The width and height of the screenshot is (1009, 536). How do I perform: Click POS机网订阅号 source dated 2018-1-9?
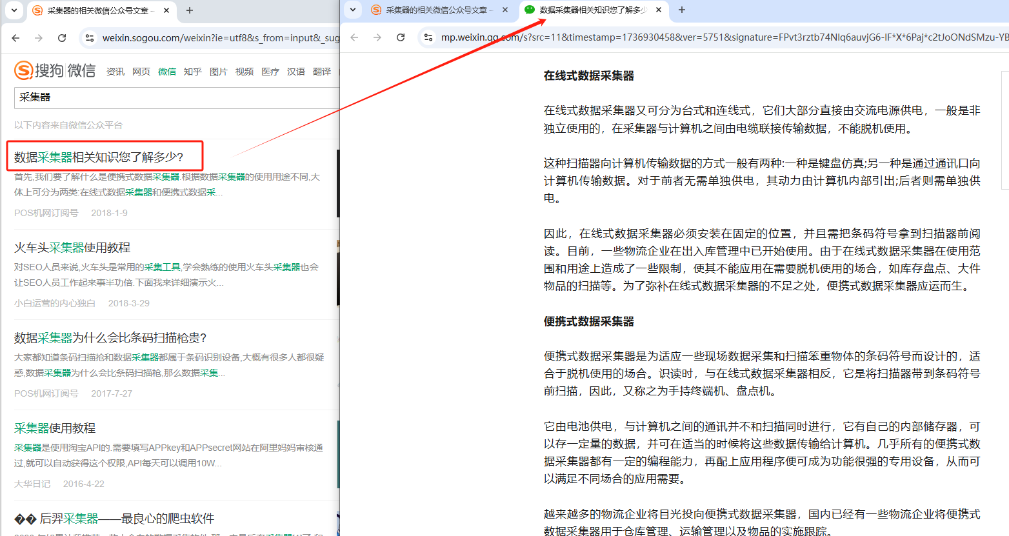pos(46,213)
